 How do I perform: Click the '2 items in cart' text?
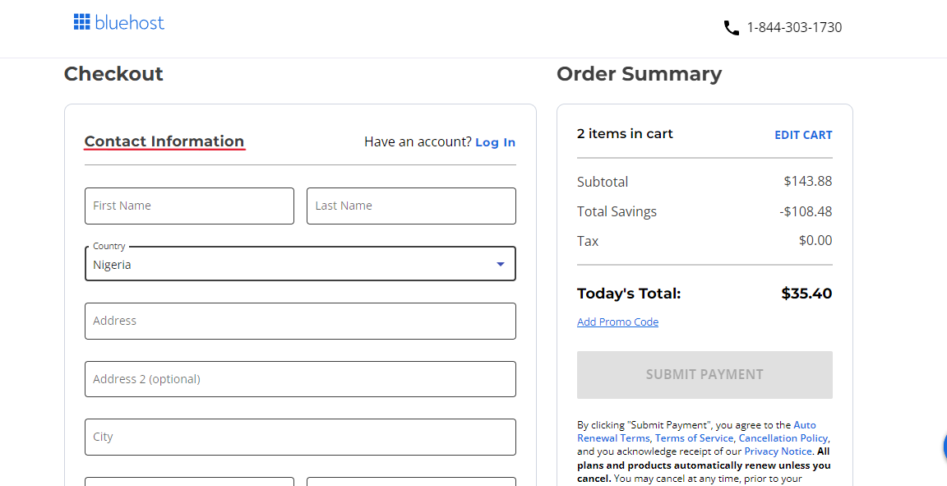[625, 133]
